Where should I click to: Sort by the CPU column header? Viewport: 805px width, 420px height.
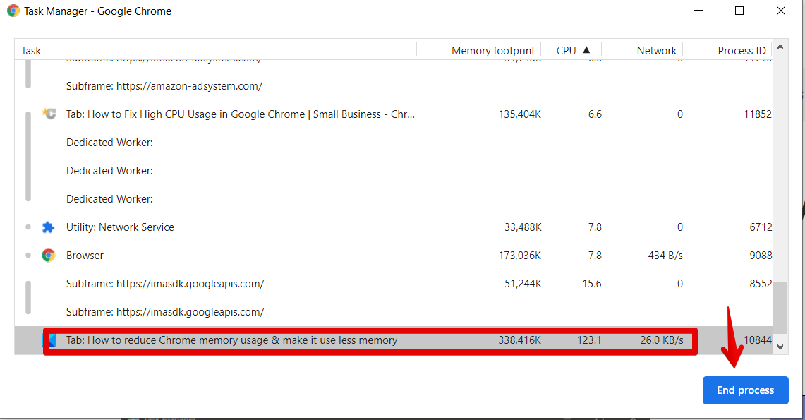571,50
